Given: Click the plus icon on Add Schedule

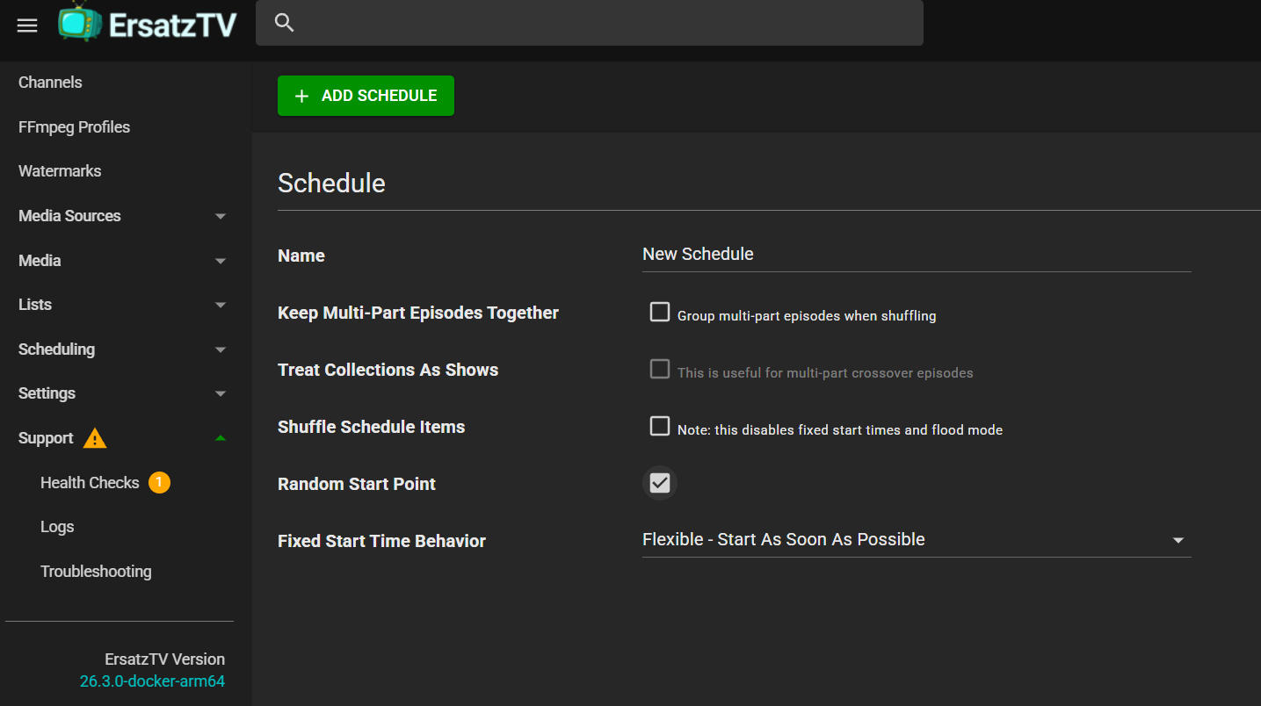Looking at the screenshot, I should tap(301, 96).
